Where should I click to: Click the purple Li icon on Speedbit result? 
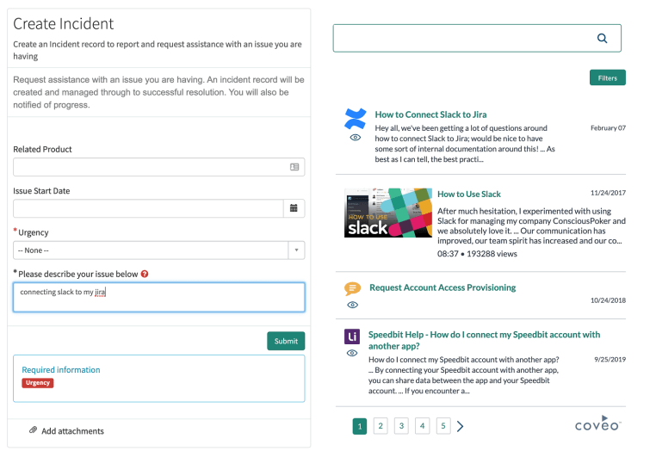[x=352, y=336]
